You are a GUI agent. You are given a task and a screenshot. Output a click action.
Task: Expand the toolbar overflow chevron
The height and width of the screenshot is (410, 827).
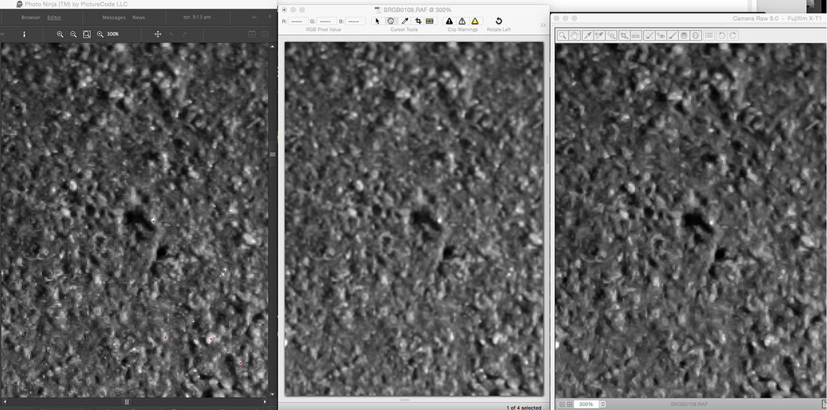pyautogui.click(x=543, y=25)
